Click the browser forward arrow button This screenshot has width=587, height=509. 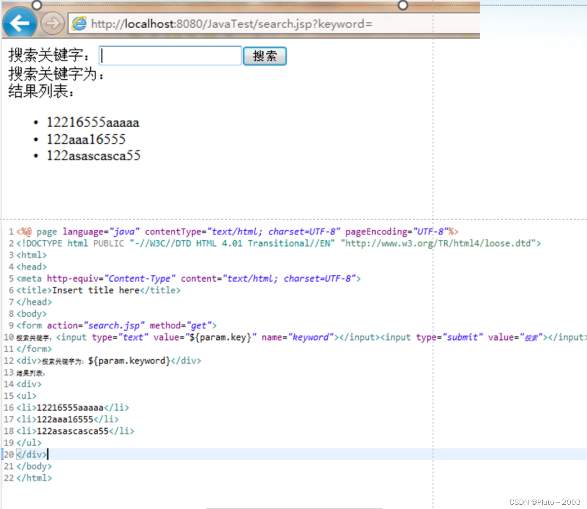pyautogui.click(x=52, y=23)
